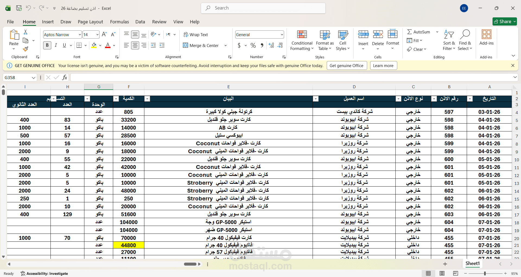The image size is (521, 277).
Task: Toggle Italic formatting
Action: coord(56,45)
